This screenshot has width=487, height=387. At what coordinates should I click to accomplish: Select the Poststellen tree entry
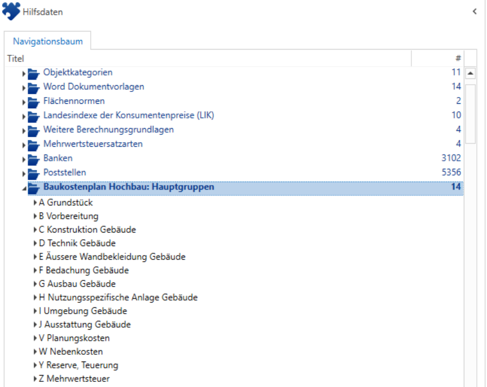[x=64, y=173]
